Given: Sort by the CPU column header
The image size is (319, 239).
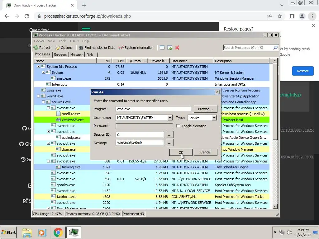Looking at the screenshot, I should click(119, 61).
